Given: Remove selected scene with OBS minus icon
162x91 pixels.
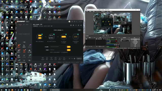Looking at the screenshot, I should 88,47.
